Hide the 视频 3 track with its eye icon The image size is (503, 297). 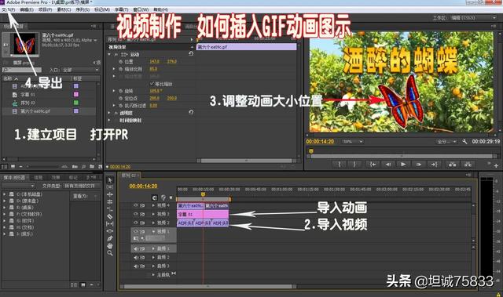pyautogui.click(x=136, y=214)
